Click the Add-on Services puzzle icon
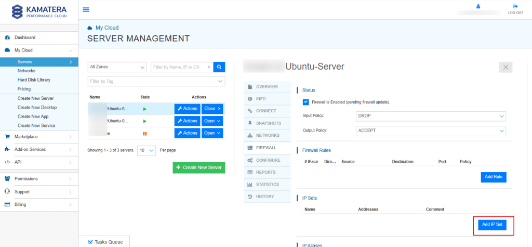This screenshot has height=247, width=532. click(x=7, y=149)
